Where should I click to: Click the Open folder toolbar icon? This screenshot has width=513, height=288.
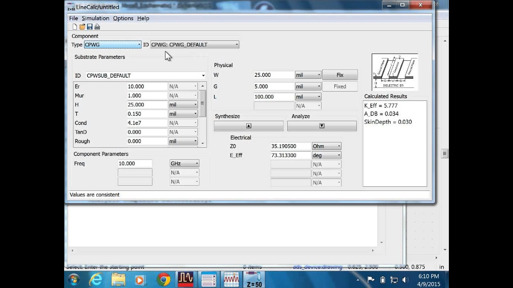[x=82, y=27]
